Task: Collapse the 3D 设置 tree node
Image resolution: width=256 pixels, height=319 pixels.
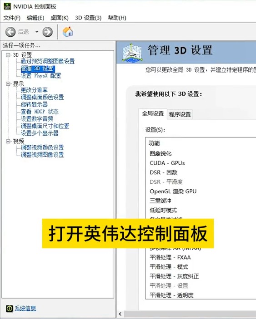Action: [x=8, y=55]
